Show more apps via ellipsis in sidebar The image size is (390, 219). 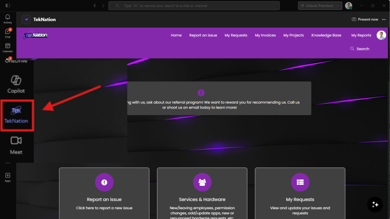[x=8, y=163]
